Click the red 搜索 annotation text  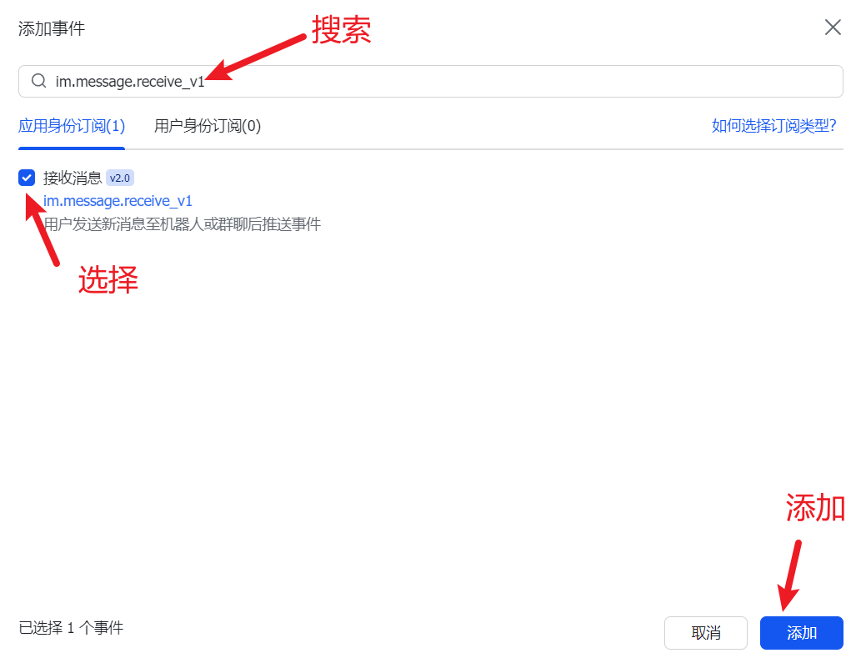coord(341,30)
